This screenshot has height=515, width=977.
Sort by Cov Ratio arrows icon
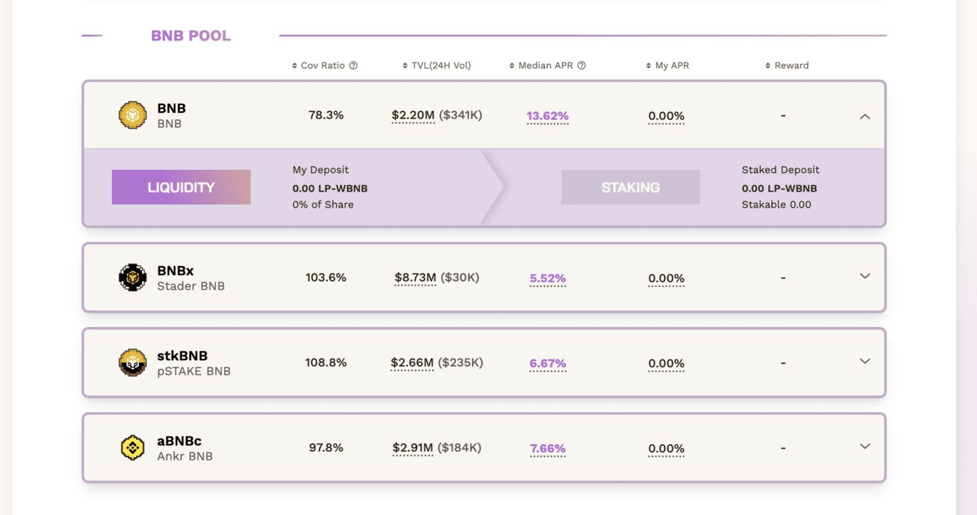coord(295,65)
